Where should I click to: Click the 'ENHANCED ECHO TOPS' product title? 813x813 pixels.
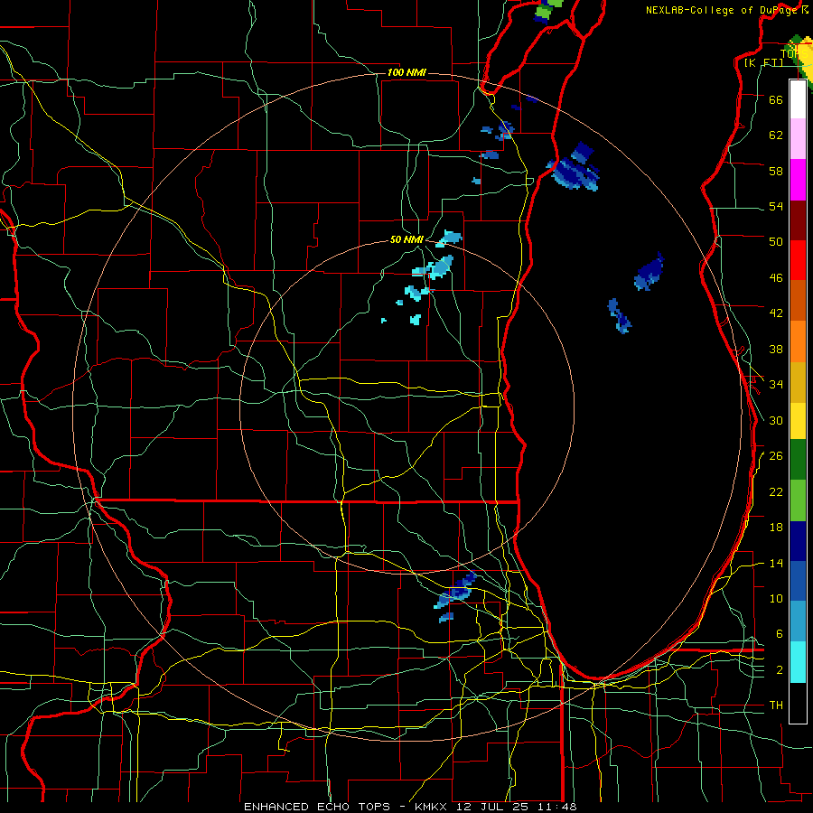(317, 807)
